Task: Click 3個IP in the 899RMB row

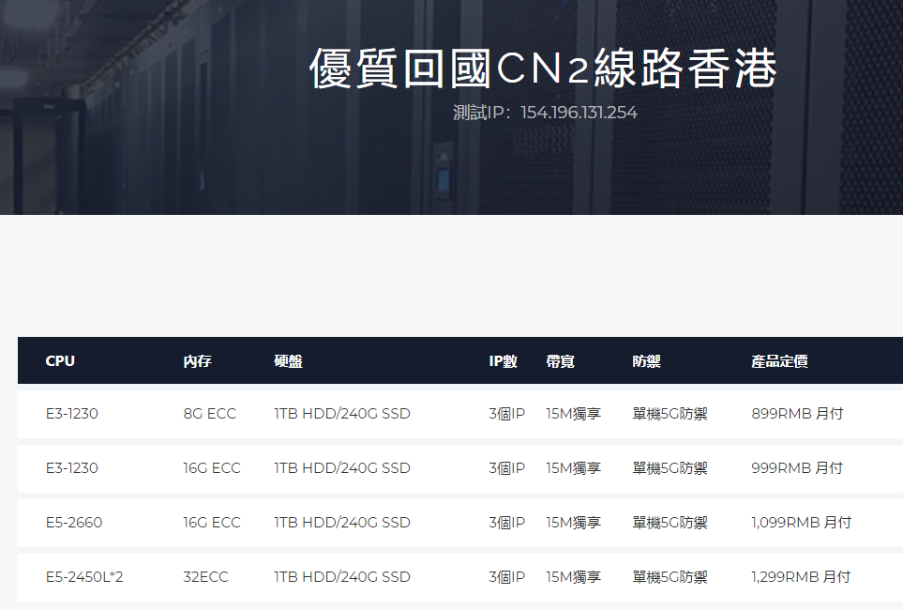Action: tap(506, 414)
